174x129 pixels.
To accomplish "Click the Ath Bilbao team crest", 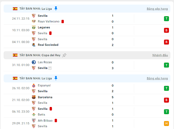I will tap(34, 121).
